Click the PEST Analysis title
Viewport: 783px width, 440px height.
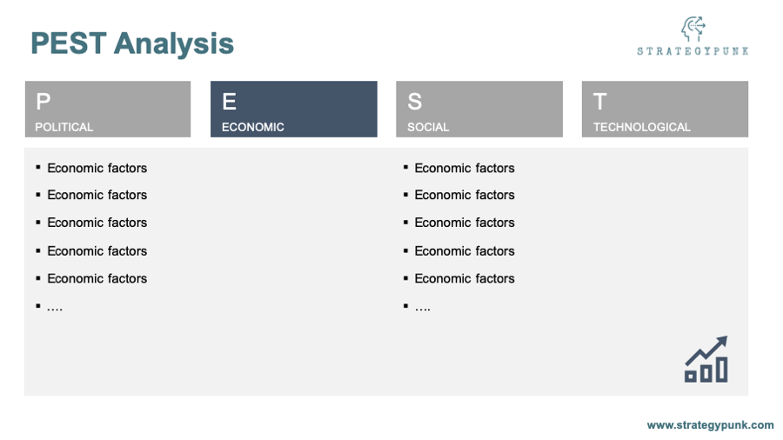pos(132,43)
